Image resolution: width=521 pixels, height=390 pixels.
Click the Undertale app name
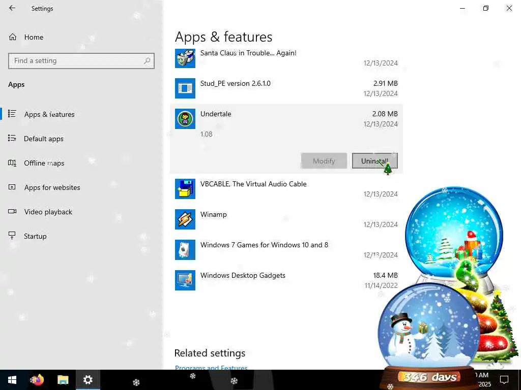click(x=216, y=114)
